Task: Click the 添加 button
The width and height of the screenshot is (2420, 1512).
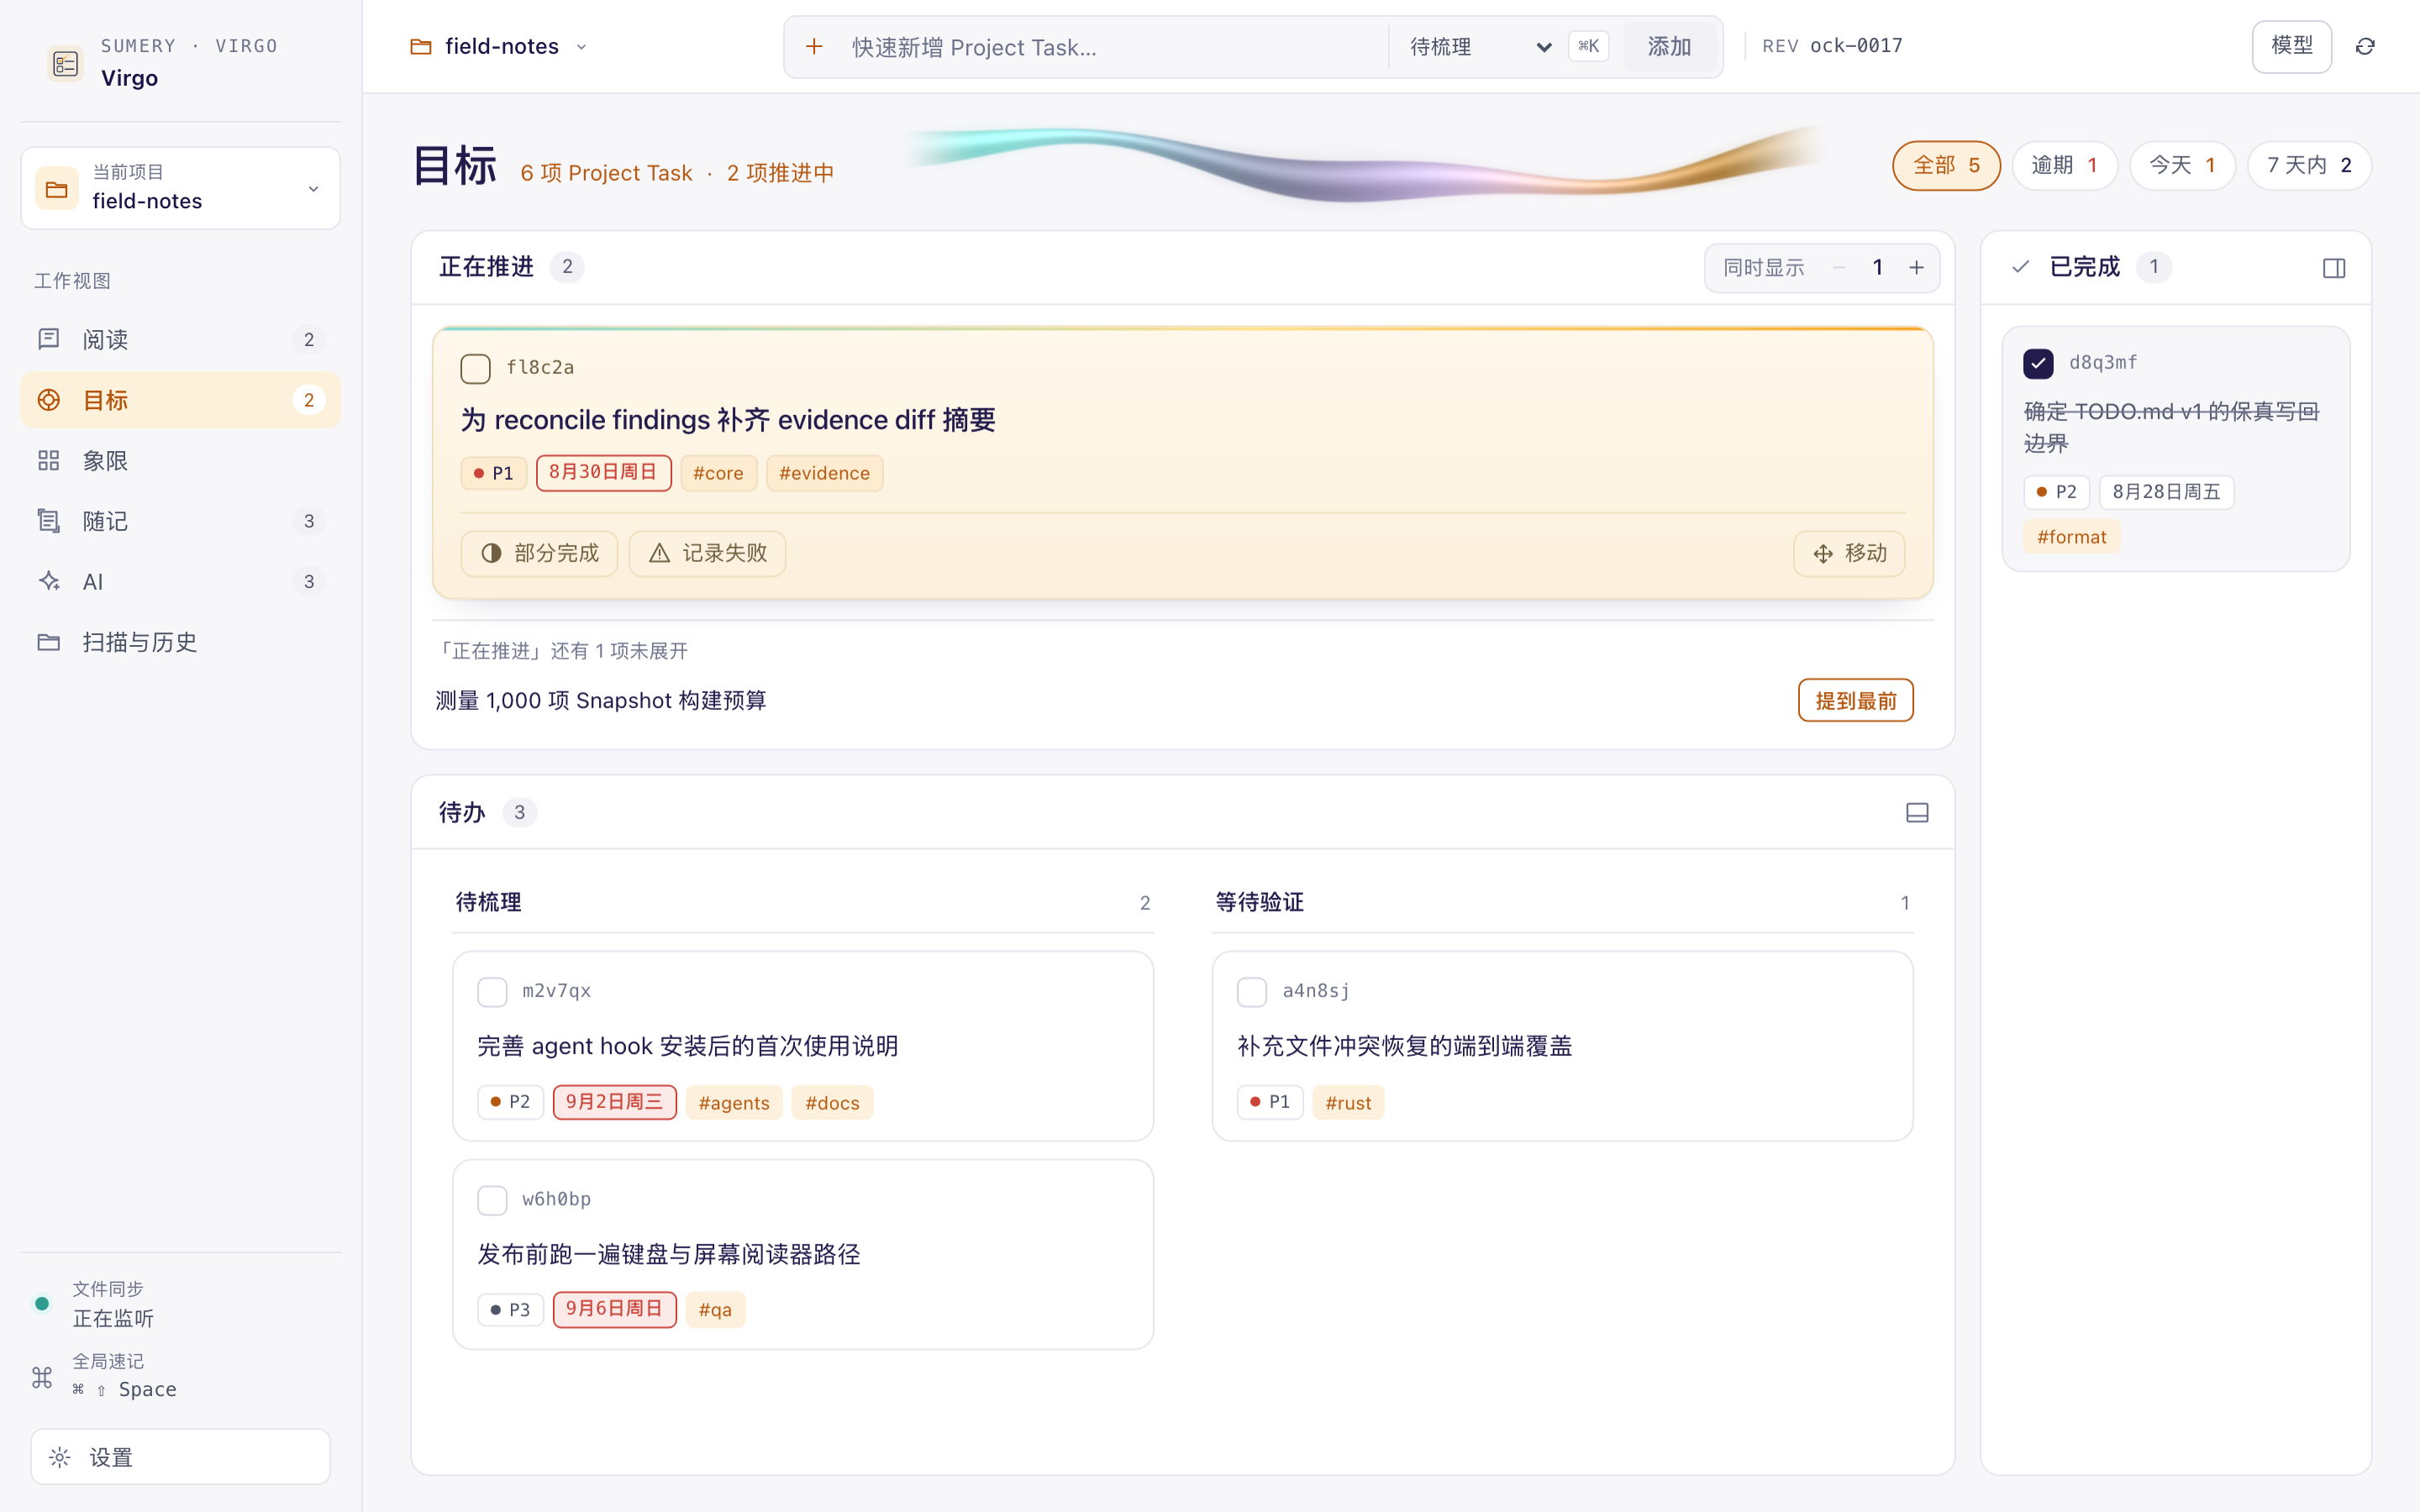Action: click(1669, 47)
